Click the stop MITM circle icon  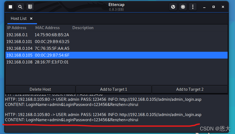coord(183,7)
